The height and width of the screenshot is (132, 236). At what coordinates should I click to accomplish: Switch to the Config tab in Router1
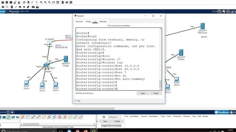(88, 22)
